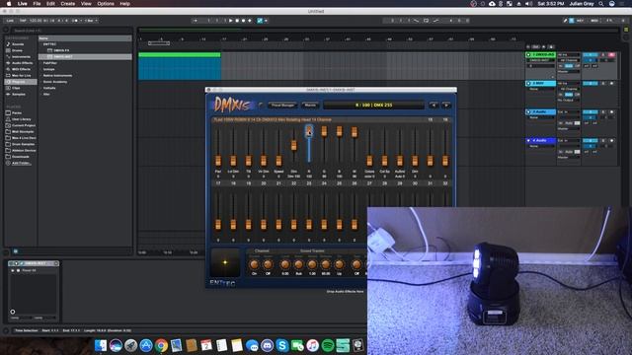This screenshot has height=355, width=632.
Task: Click the DMXIS R:100 DMX 255 display
Action: tap(373, 106)
